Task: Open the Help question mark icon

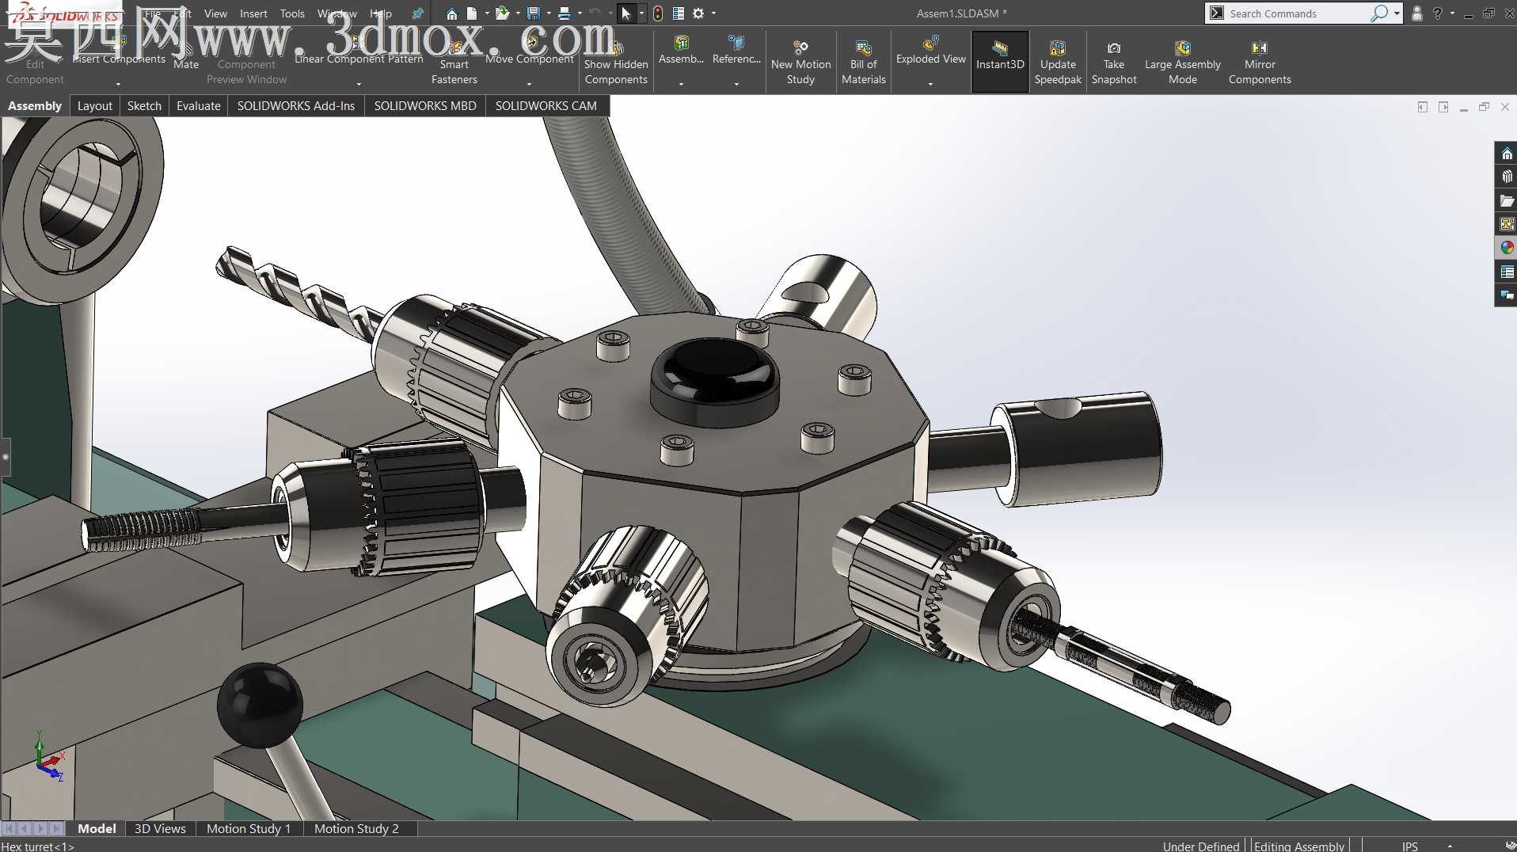Action: pos(1438,13)
